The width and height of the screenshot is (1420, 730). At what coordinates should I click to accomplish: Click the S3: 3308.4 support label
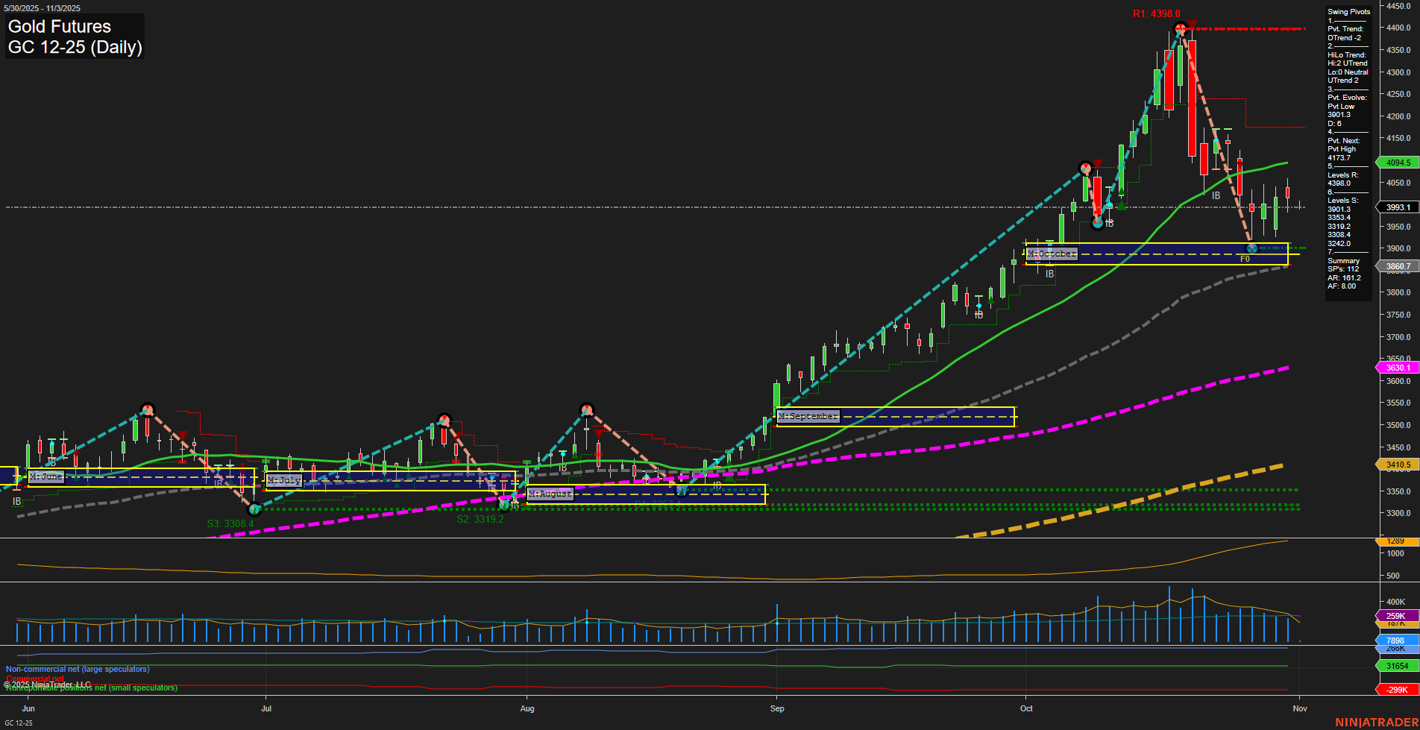[x=230, y=523]
